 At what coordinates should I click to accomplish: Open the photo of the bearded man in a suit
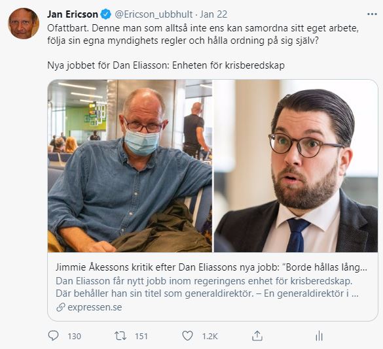[x=296, y=166]
